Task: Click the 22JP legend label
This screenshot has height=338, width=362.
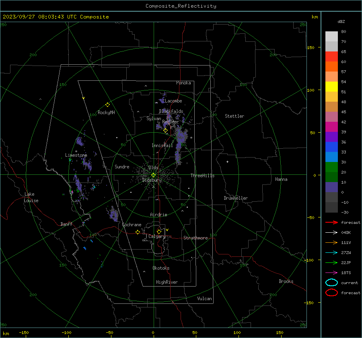Action: (346, 262)
